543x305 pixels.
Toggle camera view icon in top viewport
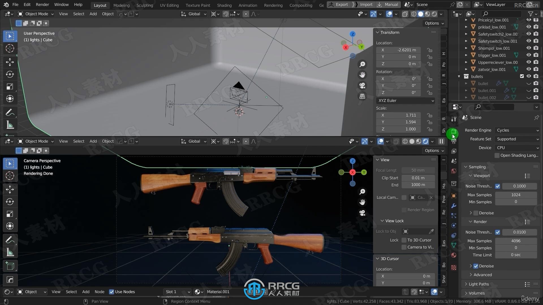point(362,86)
